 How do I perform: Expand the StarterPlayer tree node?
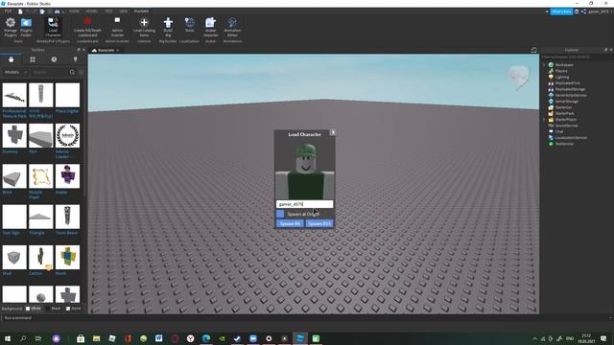544,119
